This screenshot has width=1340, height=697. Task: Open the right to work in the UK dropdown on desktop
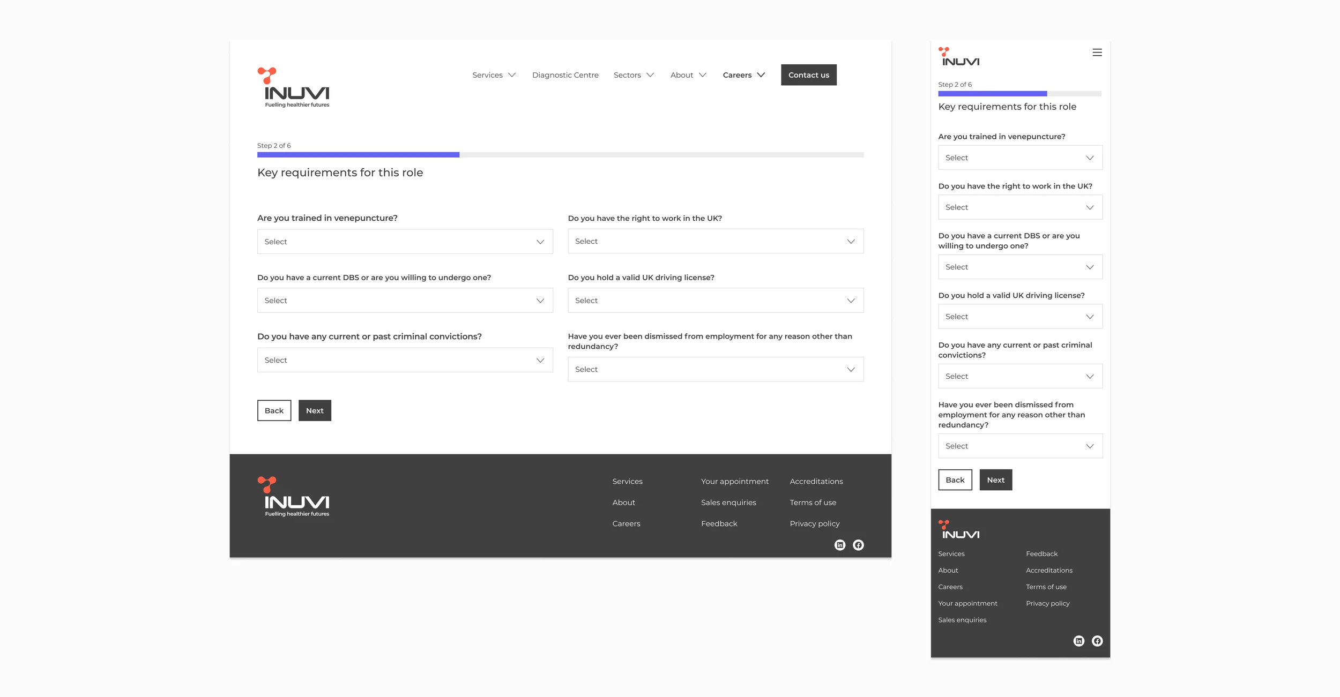coord(716,241)
